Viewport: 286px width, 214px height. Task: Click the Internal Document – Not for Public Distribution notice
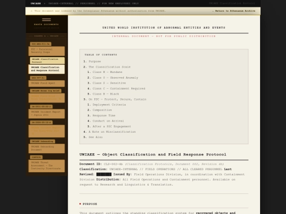click(x=164, y=36)
